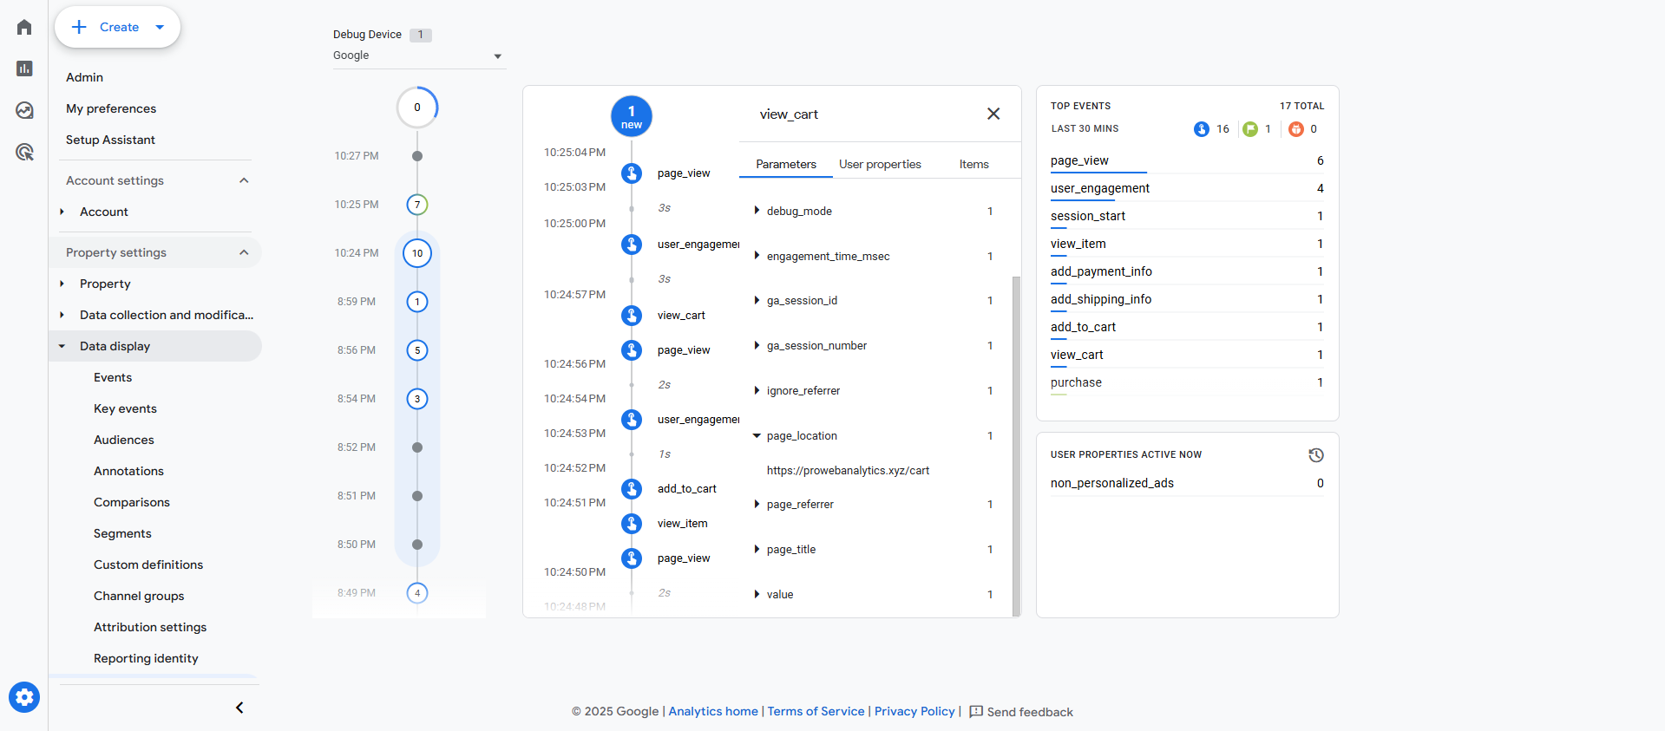Open the Create button dropdown
This screenshot has height=731, width=1665.
(x=160, y=27)
